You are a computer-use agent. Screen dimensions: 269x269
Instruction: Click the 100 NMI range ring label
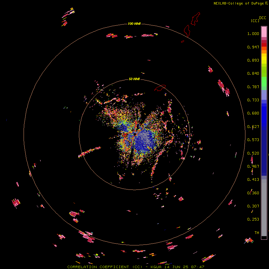tap(134, 24)
